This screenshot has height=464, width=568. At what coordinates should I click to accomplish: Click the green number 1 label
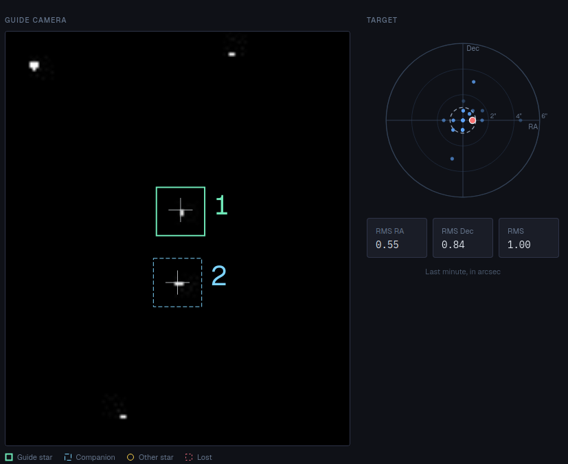point(221,205)
